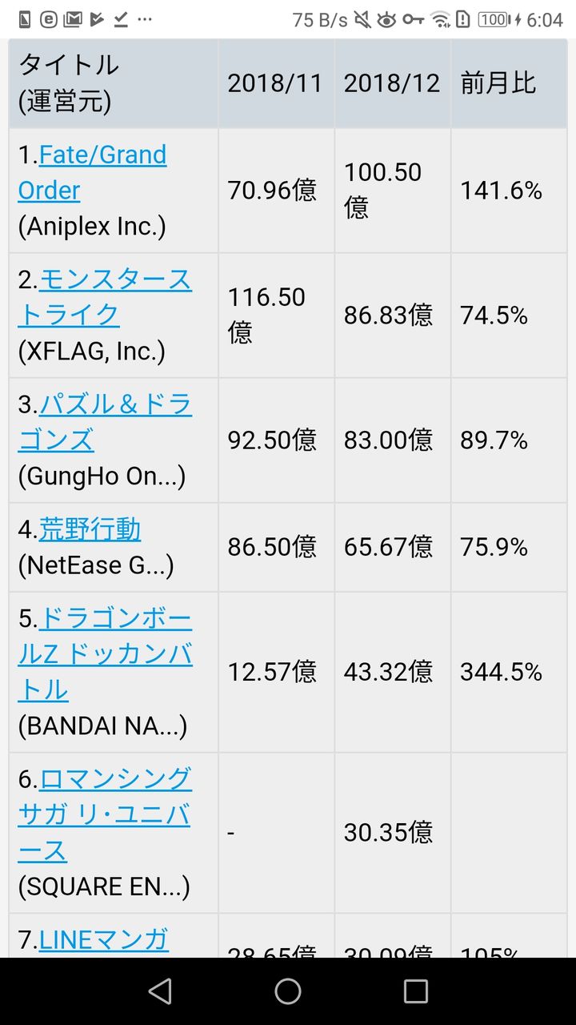Tap the タイトル (運営元) column header

point(68,83)
